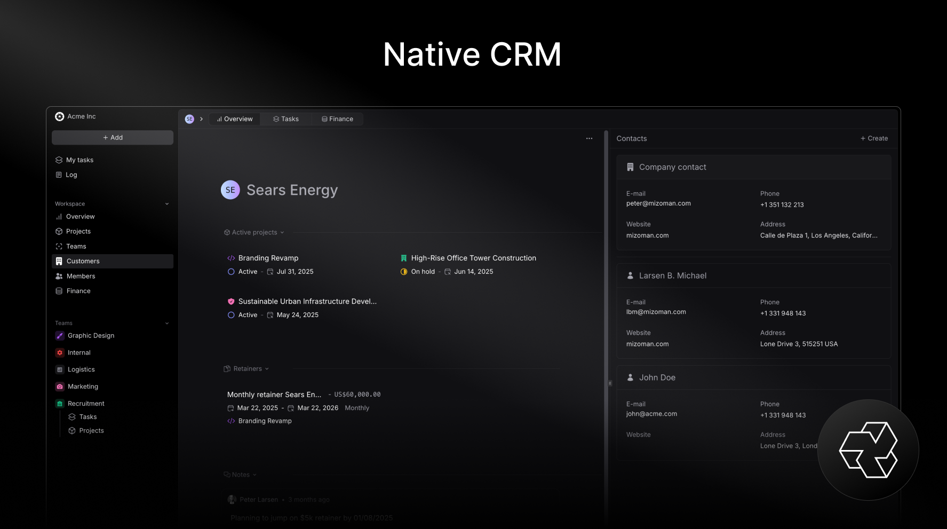The image size is (947, 529).
Task: Collapse the Teams section chevron
Action: point(167,323)
